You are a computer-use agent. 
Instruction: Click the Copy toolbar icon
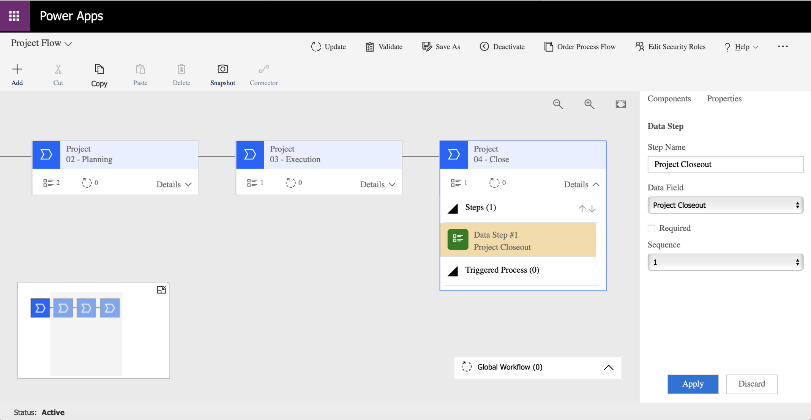[x=99, y=69]
